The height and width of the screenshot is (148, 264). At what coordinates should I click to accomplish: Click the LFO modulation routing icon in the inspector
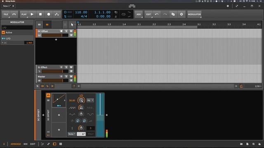pyautogui.click(x=3, y=38)
